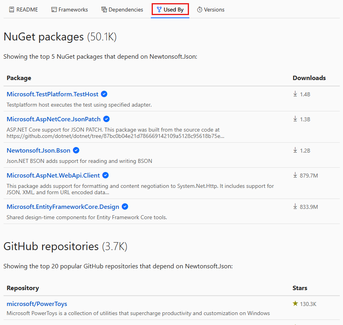Click the download icon beside 879.7M

click(x=295, y=175)
